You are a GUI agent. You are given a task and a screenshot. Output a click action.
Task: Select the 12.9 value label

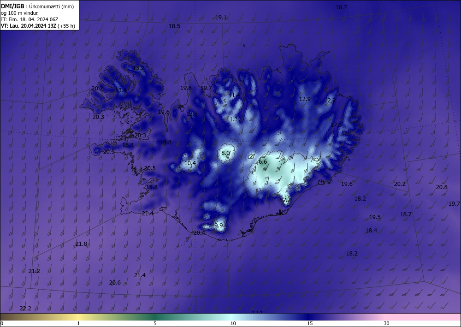click(x=305, y=99)
